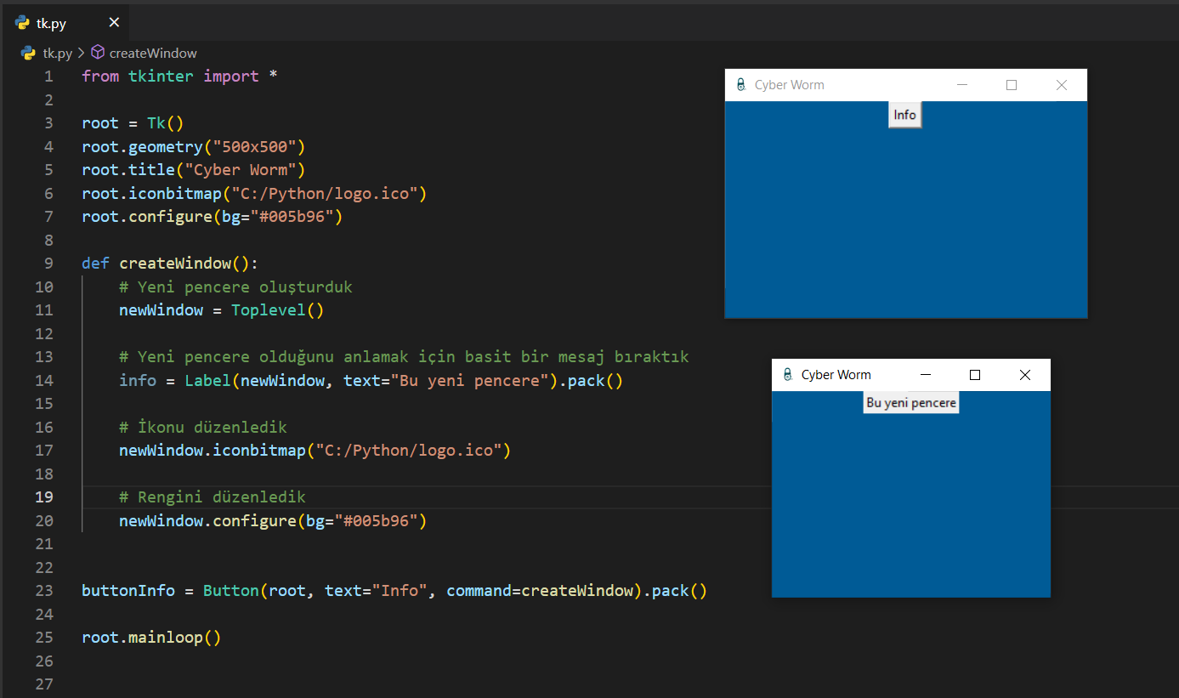1179x698 pixels.
Task: Close the tk.py editor tab
Action: [x=115, y=23]
